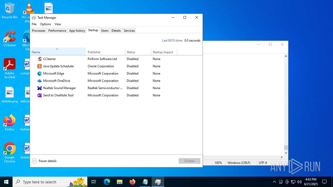Select the Realtek Semiconductor publisher cell

click(x=105, y=88)
